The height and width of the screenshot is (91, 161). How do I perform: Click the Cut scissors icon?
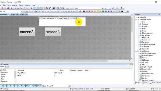[15, 8]
